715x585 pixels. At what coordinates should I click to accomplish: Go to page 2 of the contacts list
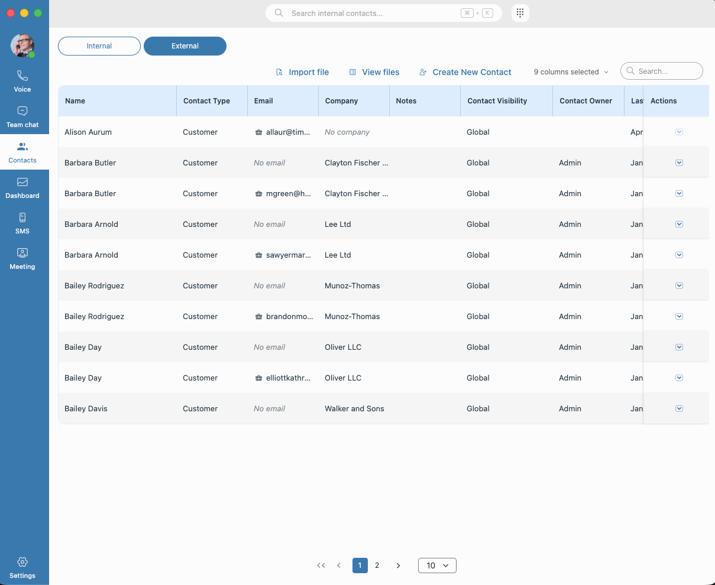[x=377, y=565]
